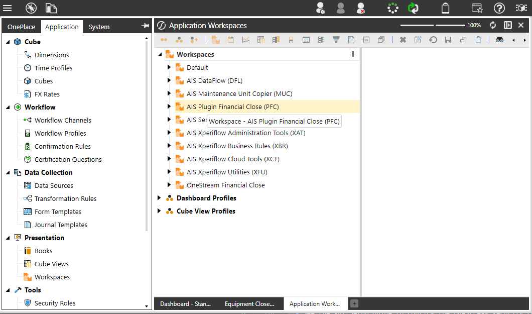Click the toolbar overflow right arrow
The height and width of the screenshot is (314, 532).
pyautogui.click(x=524, y=40)
